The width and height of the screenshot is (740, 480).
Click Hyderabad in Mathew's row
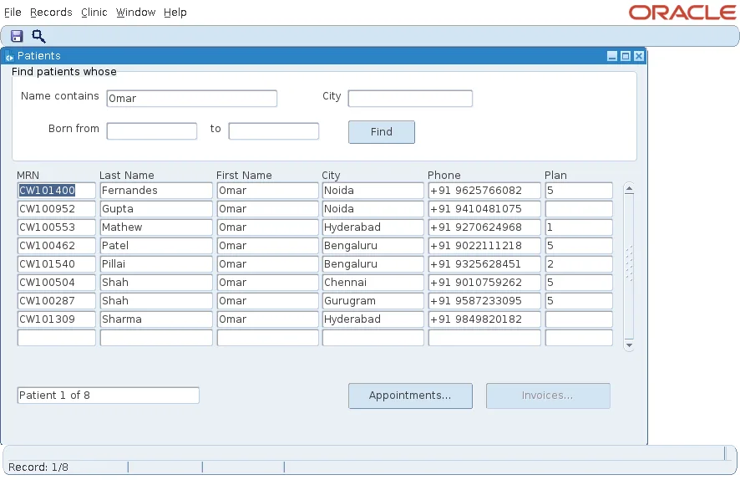(373, 227)
